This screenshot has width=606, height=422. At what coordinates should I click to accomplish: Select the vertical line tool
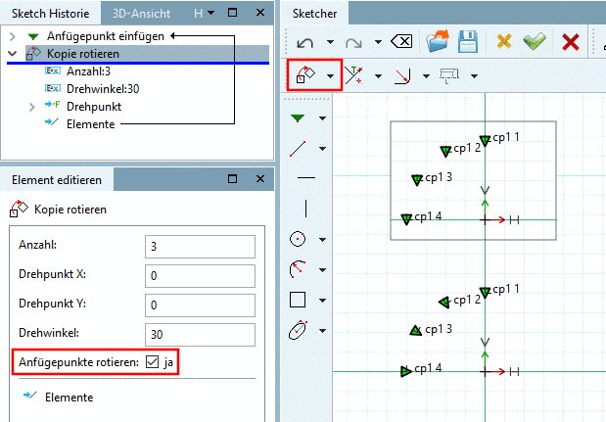pyautogui.click(x=305, y=209)
